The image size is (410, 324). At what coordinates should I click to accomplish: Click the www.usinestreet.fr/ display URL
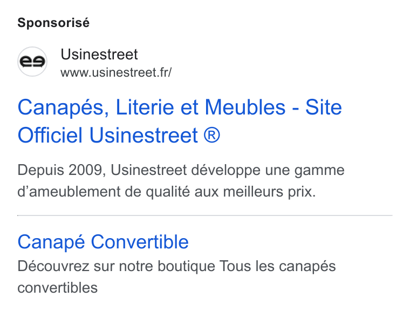[x=116, y=72]
